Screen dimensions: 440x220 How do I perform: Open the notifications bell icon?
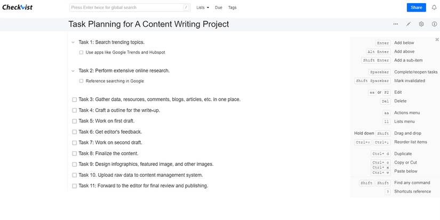pos(434,7)
